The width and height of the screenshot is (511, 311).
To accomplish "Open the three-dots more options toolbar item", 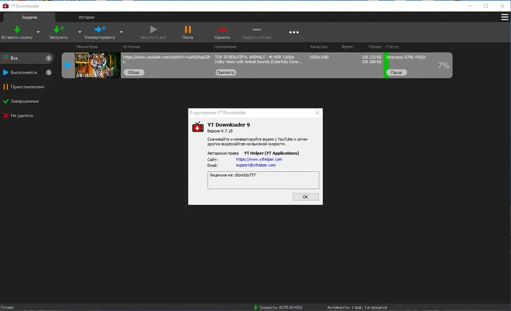I will [x=294, y=32].
